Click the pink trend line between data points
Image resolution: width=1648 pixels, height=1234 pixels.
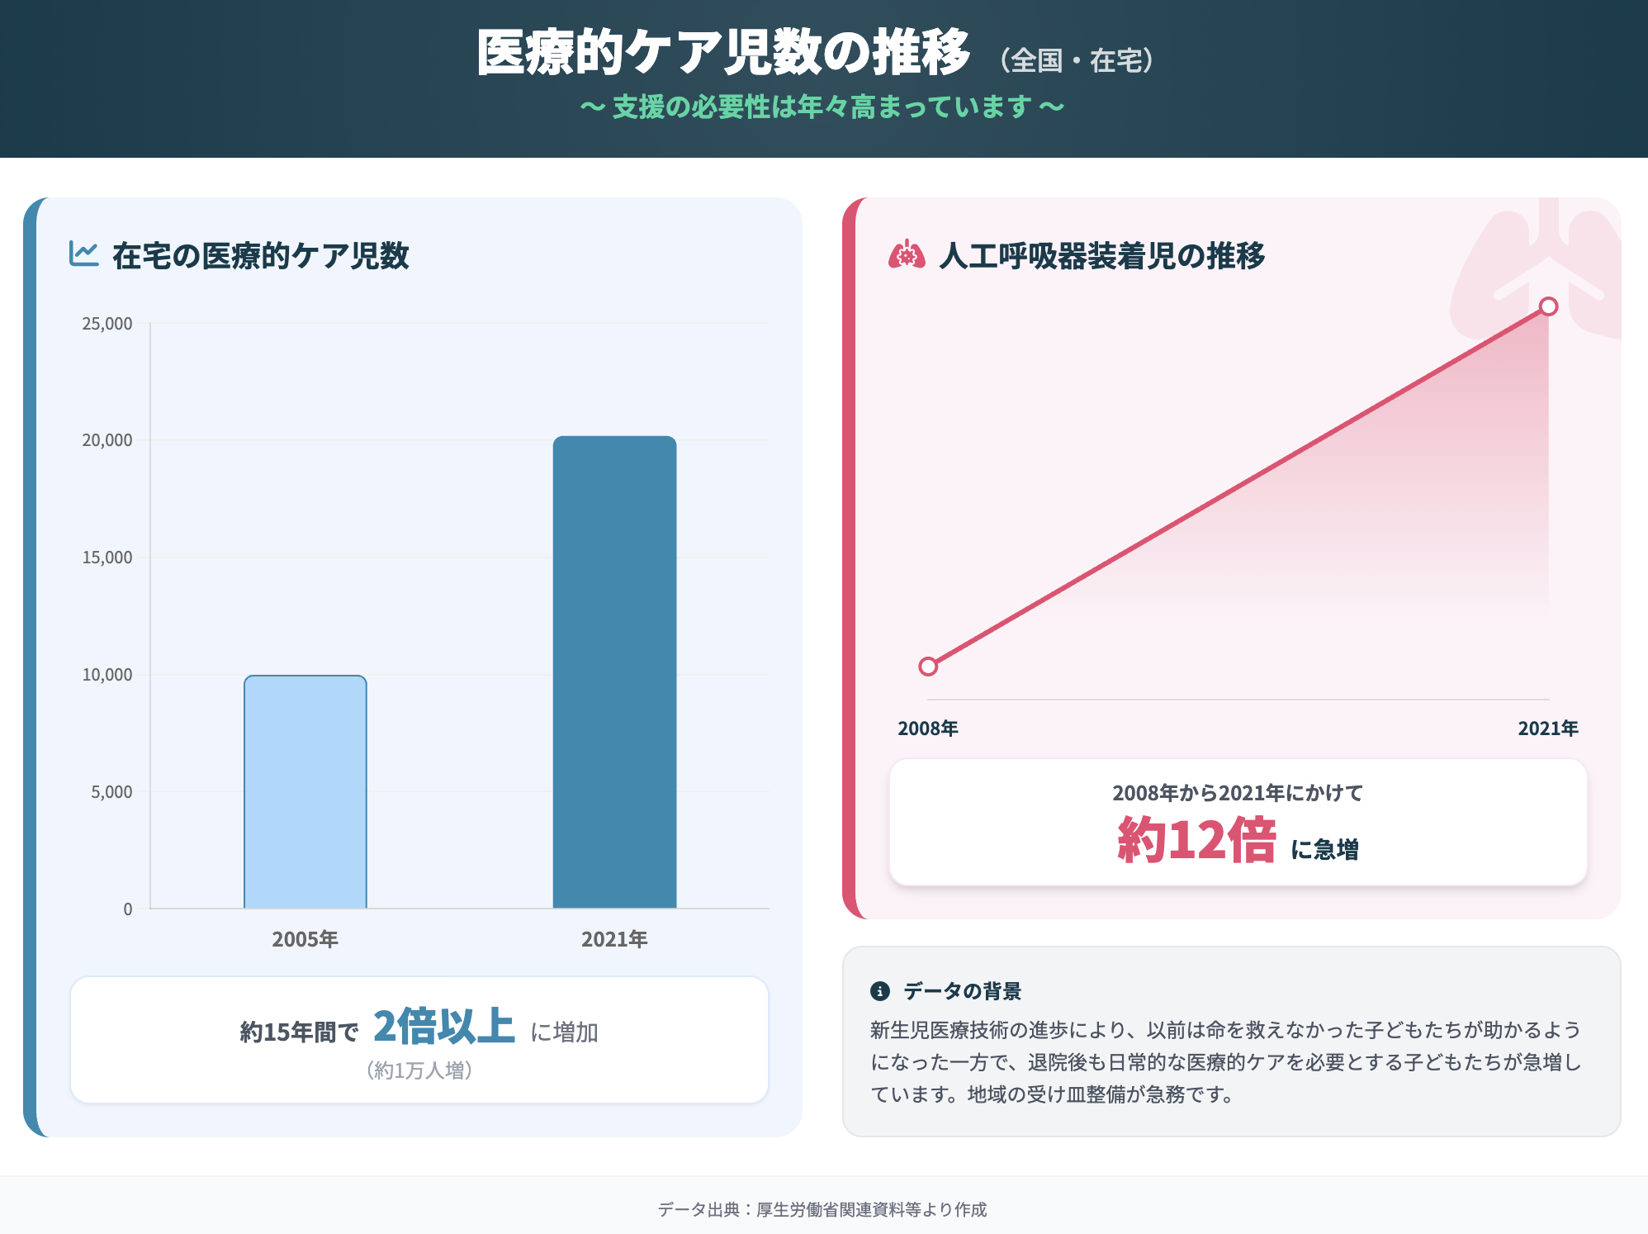pos(1238,487)
